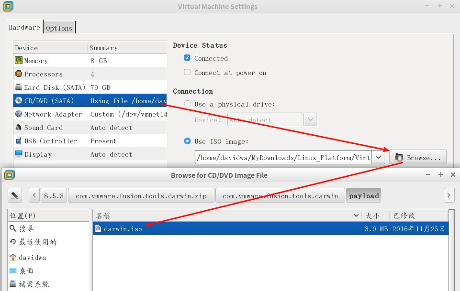Uncheck the Connected checkbox

187,58
